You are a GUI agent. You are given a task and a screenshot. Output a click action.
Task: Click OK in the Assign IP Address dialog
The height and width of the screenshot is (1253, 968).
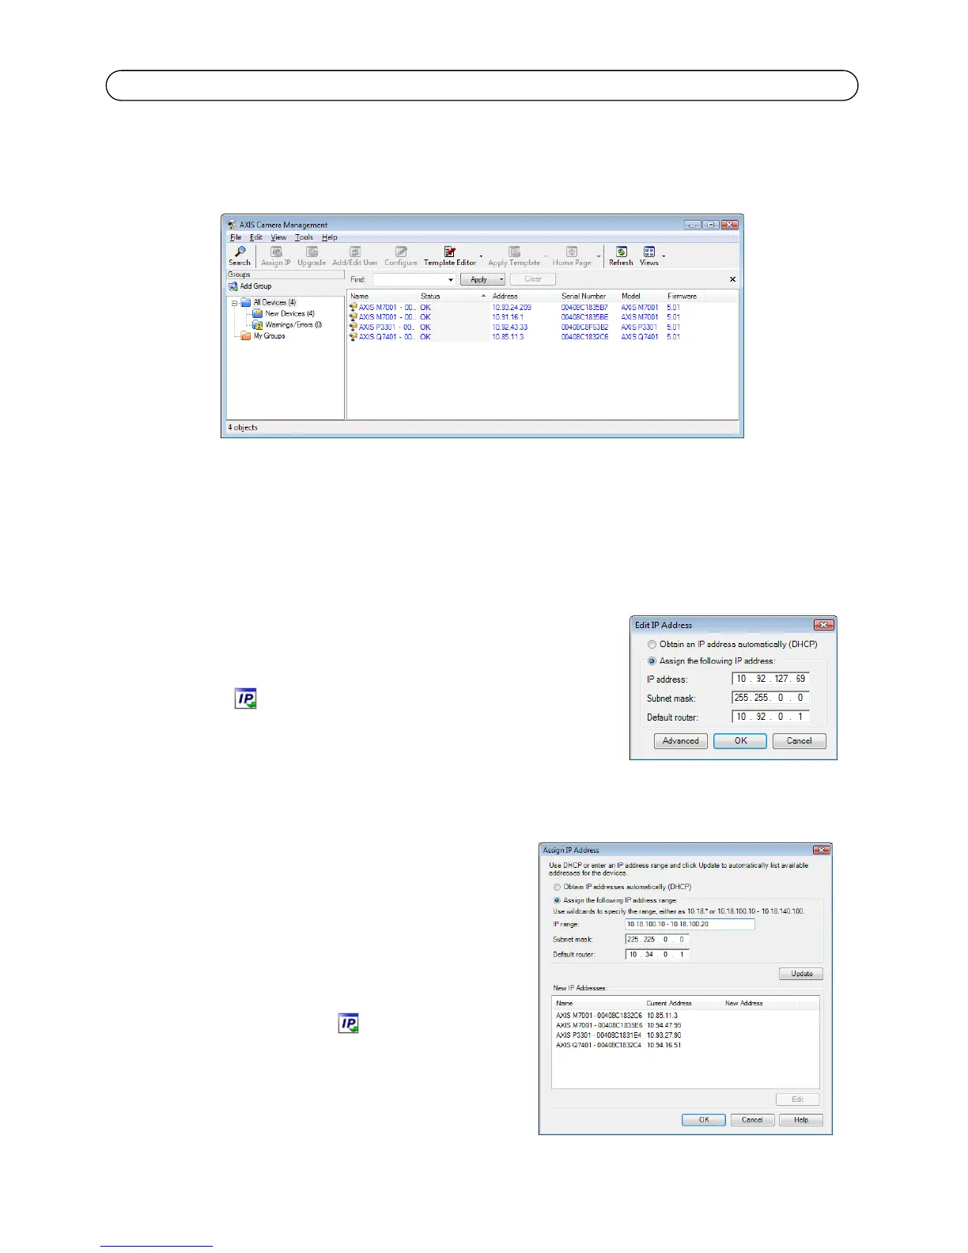click(704, 1119)
